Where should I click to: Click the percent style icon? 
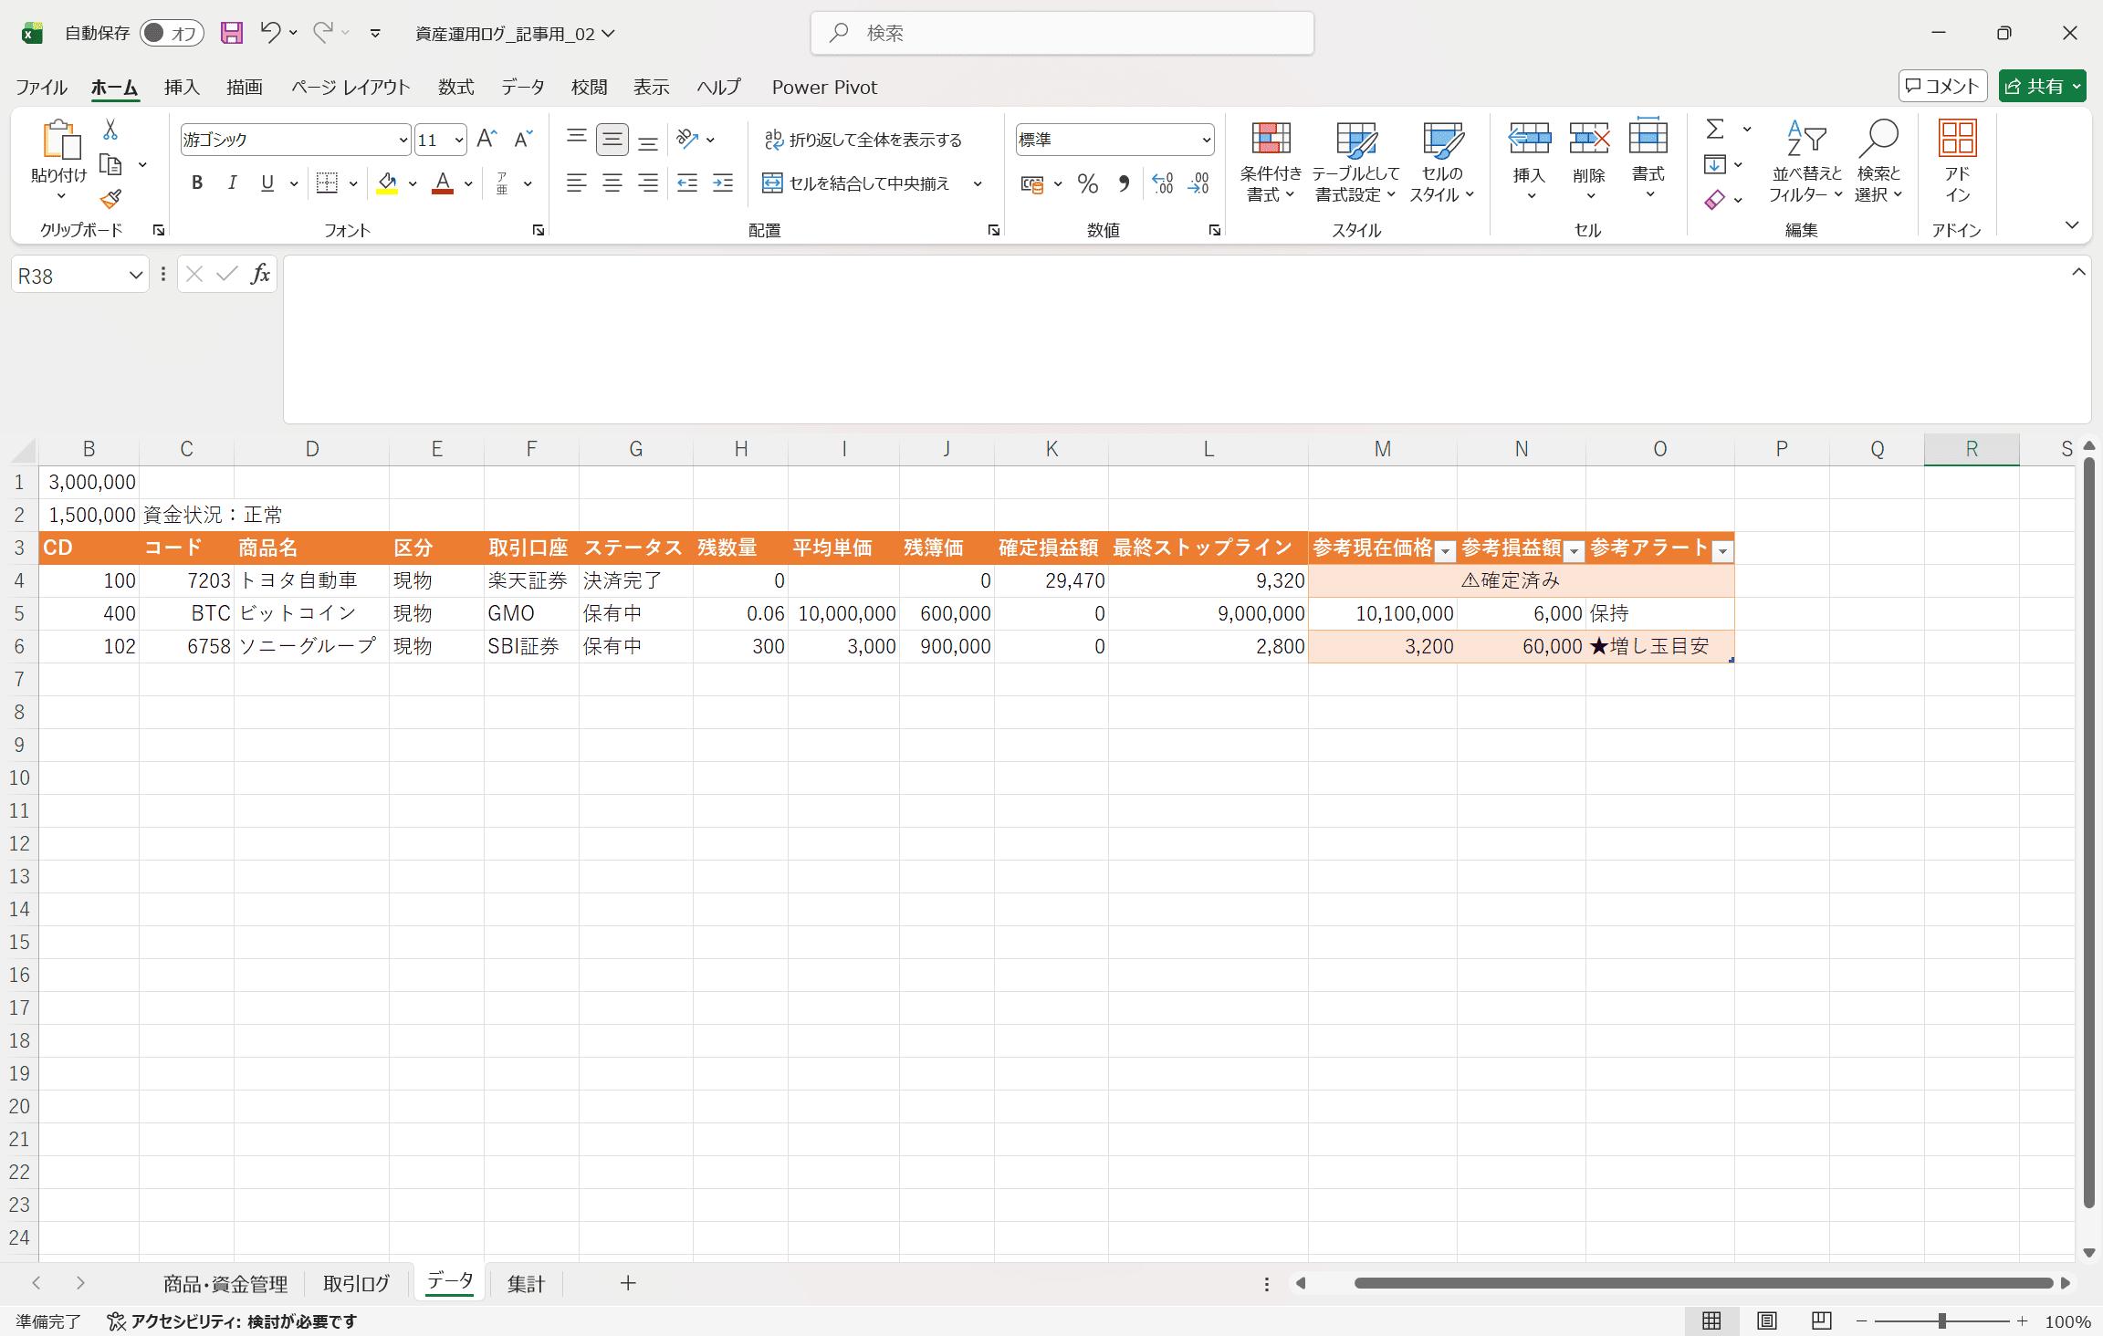pyautogui.click(x=1087, y=184)
